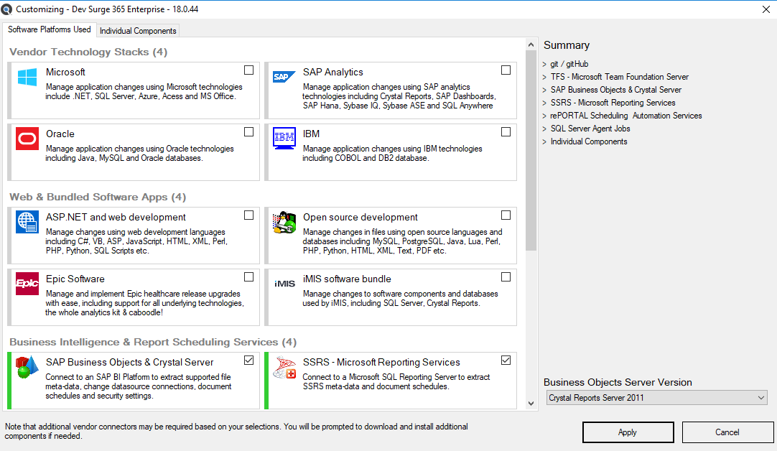Switch to Individual Components tab

point(138,31)
